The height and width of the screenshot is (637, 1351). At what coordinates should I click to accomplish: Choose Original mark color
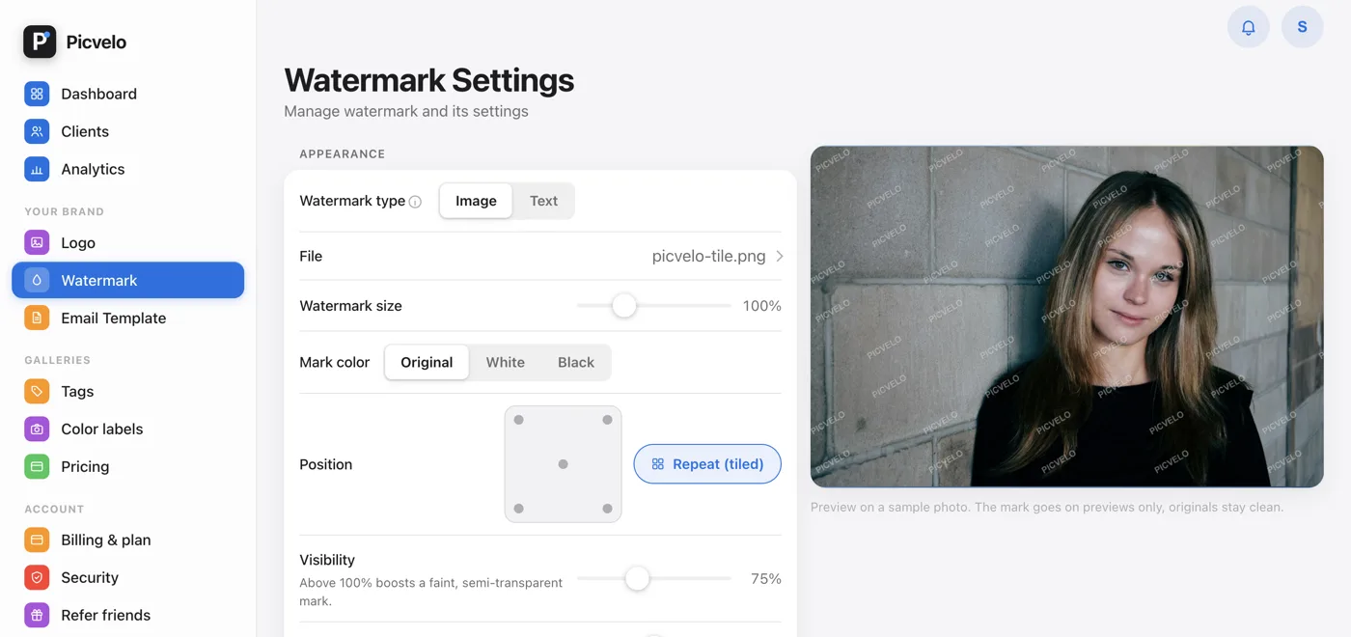(x=427, y=362)
